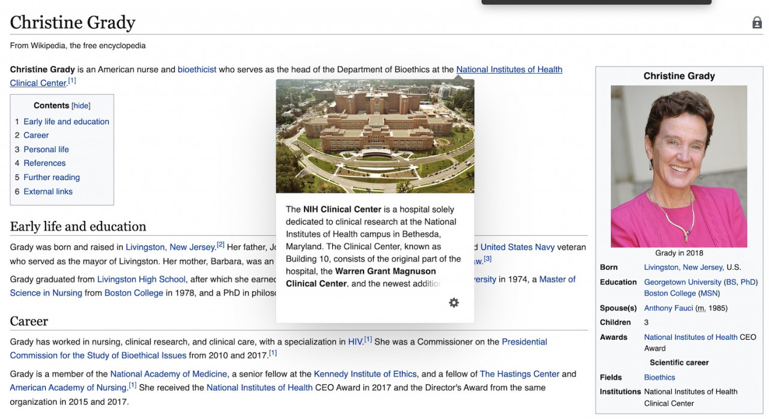Select Personal life contents entry
The image size is (769, 419).
pos(46,149)
